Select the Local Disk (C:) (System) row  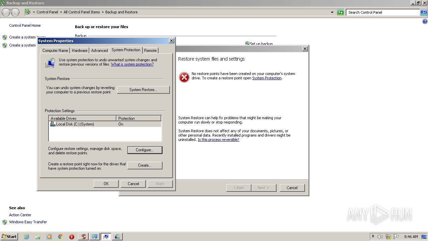pos(105,124)
